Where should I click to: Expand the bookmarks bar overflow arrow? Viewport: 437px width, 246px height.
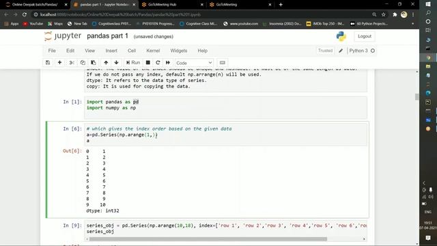[x=412, y=24]
